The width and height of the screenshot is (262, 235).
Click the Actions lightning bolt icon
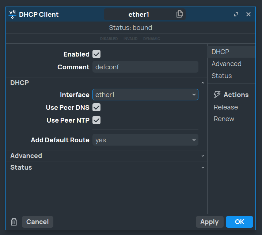point(217,95)
